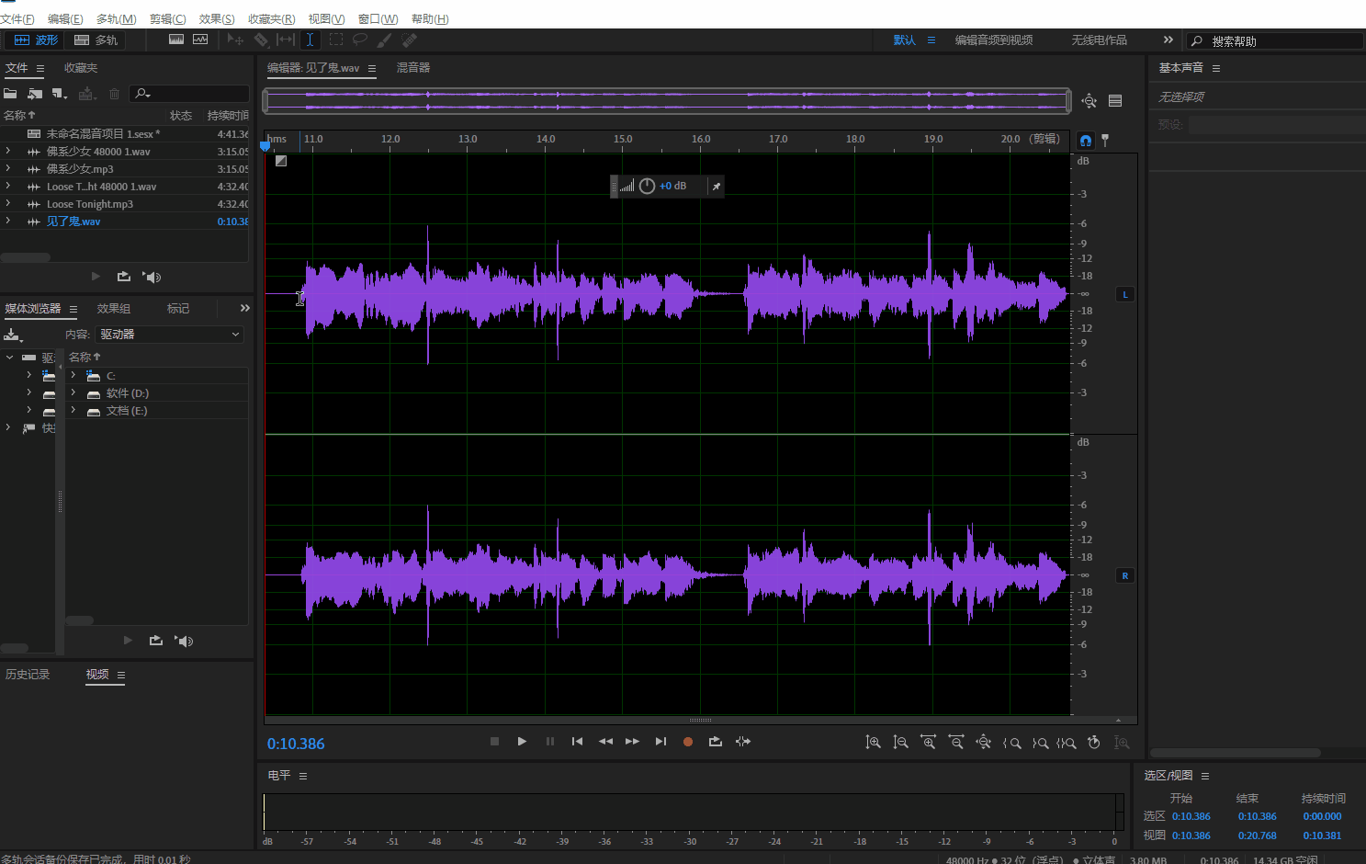The width and height of the screenshot is (1366, 864).
Task: Click zoom to selection icon
Action: pos(1067,743)
